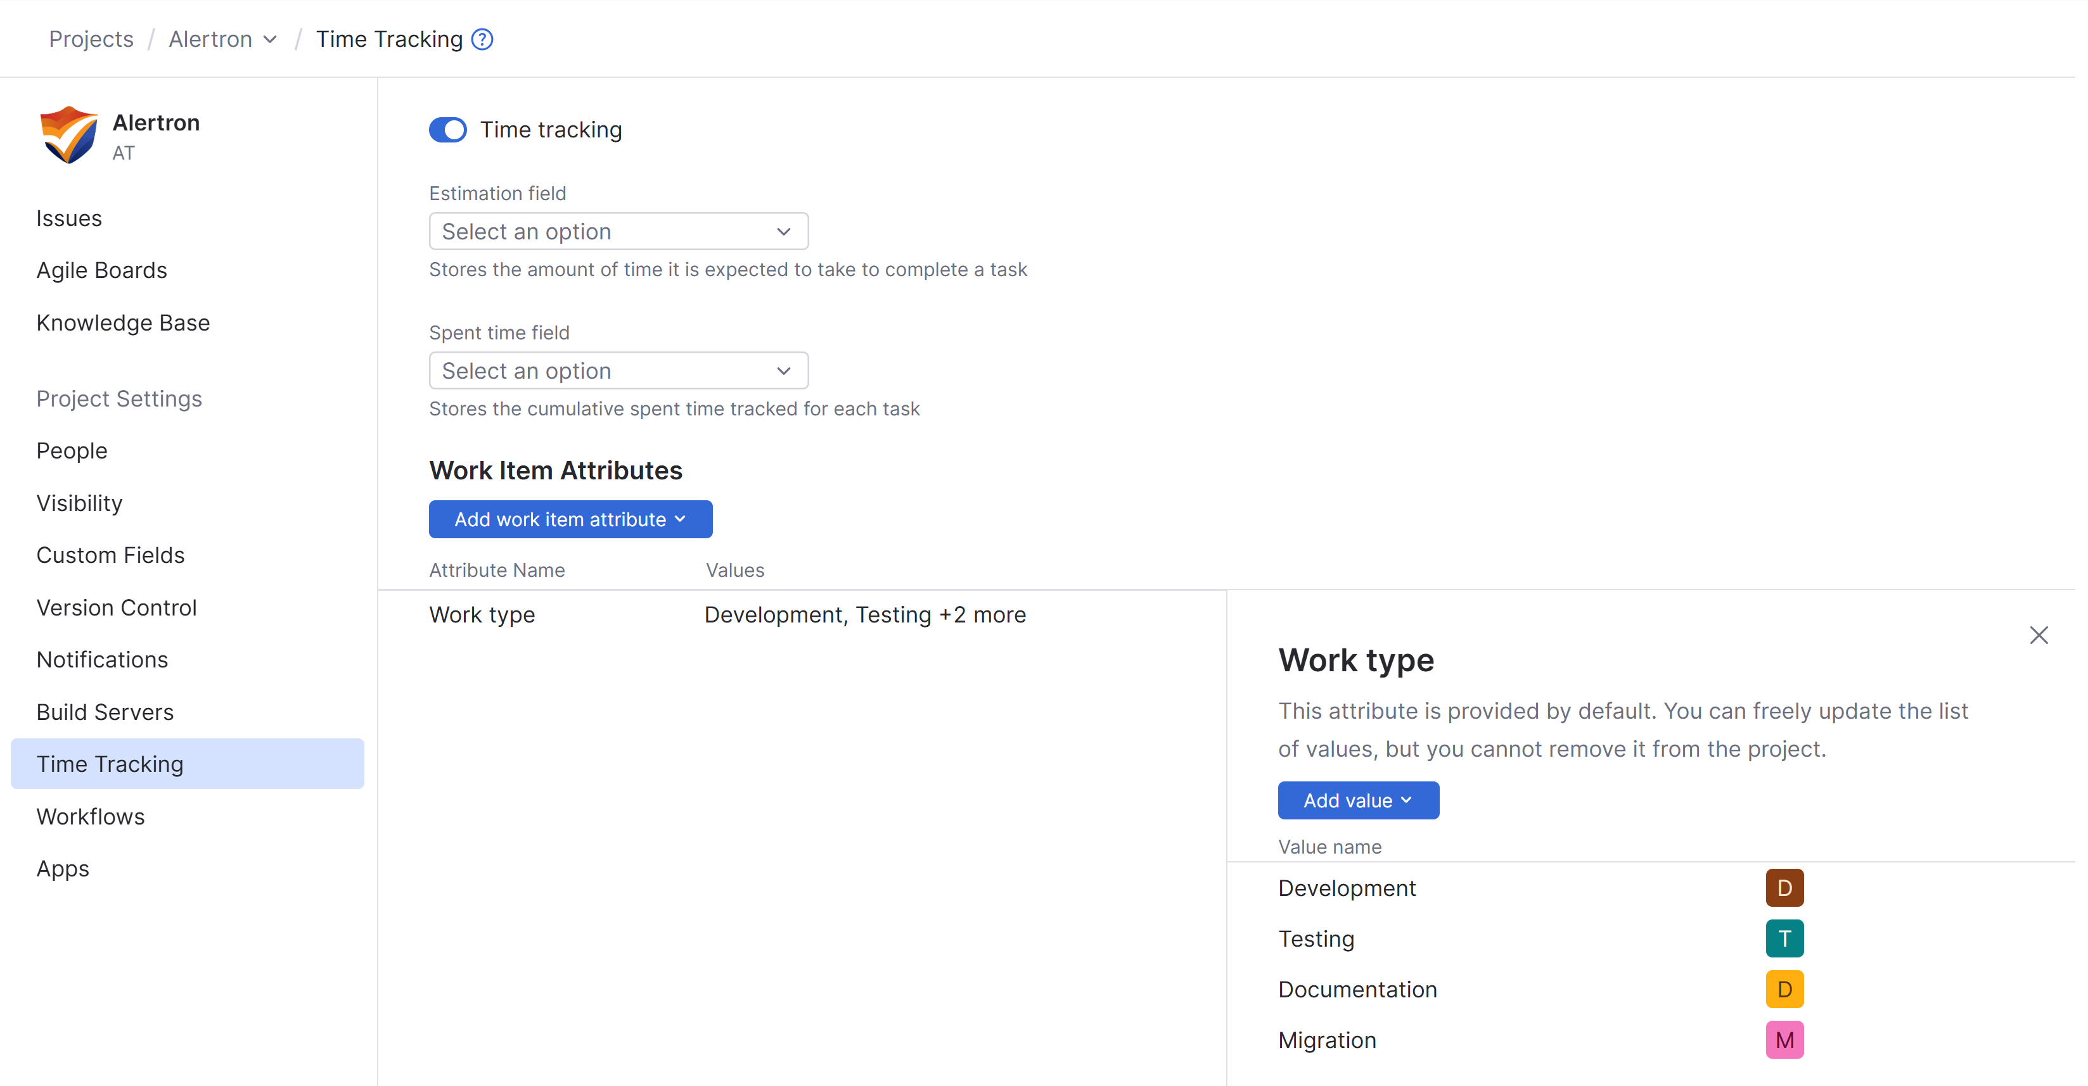Open the Projects breadcrumb link
The width and height of the screenshot is (2088, 1086).
click(x=91, y=39)
